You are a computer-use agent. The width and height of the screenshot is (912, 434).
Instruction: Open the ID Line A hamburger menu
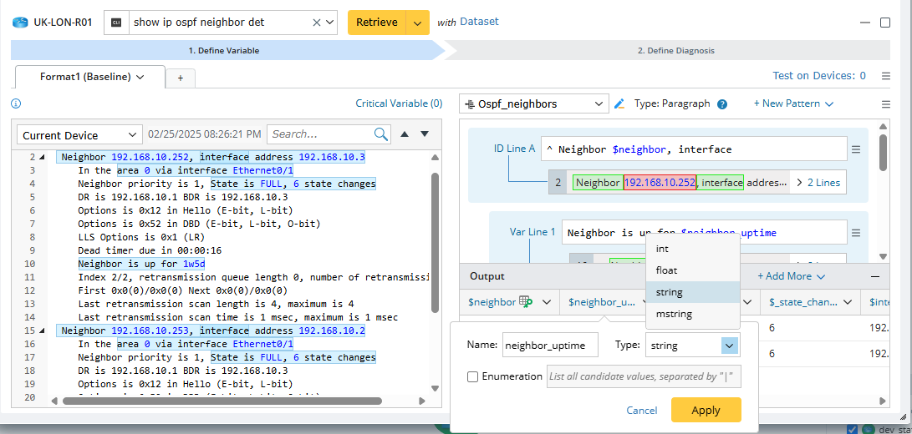(855, 149)
